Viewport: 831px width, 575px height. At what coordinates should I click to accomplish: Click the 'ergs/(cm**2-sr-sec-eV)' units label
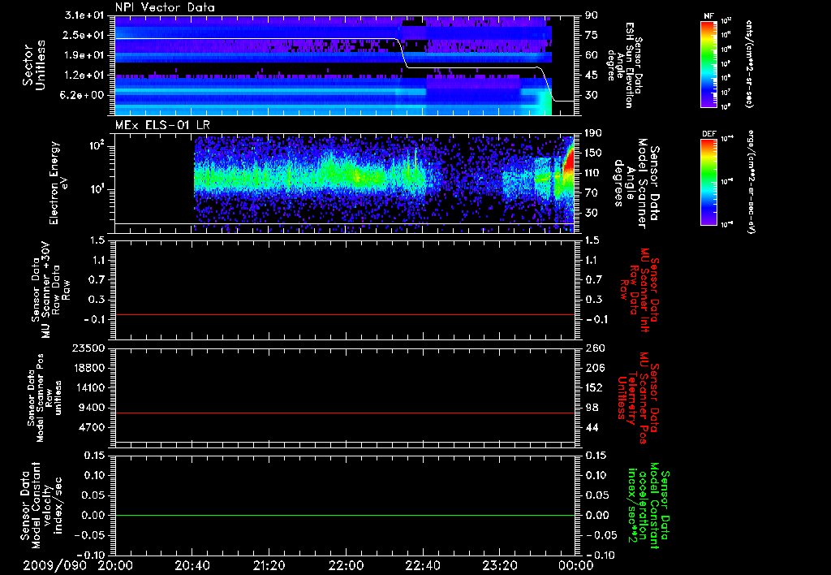click(x=751, y=182)
